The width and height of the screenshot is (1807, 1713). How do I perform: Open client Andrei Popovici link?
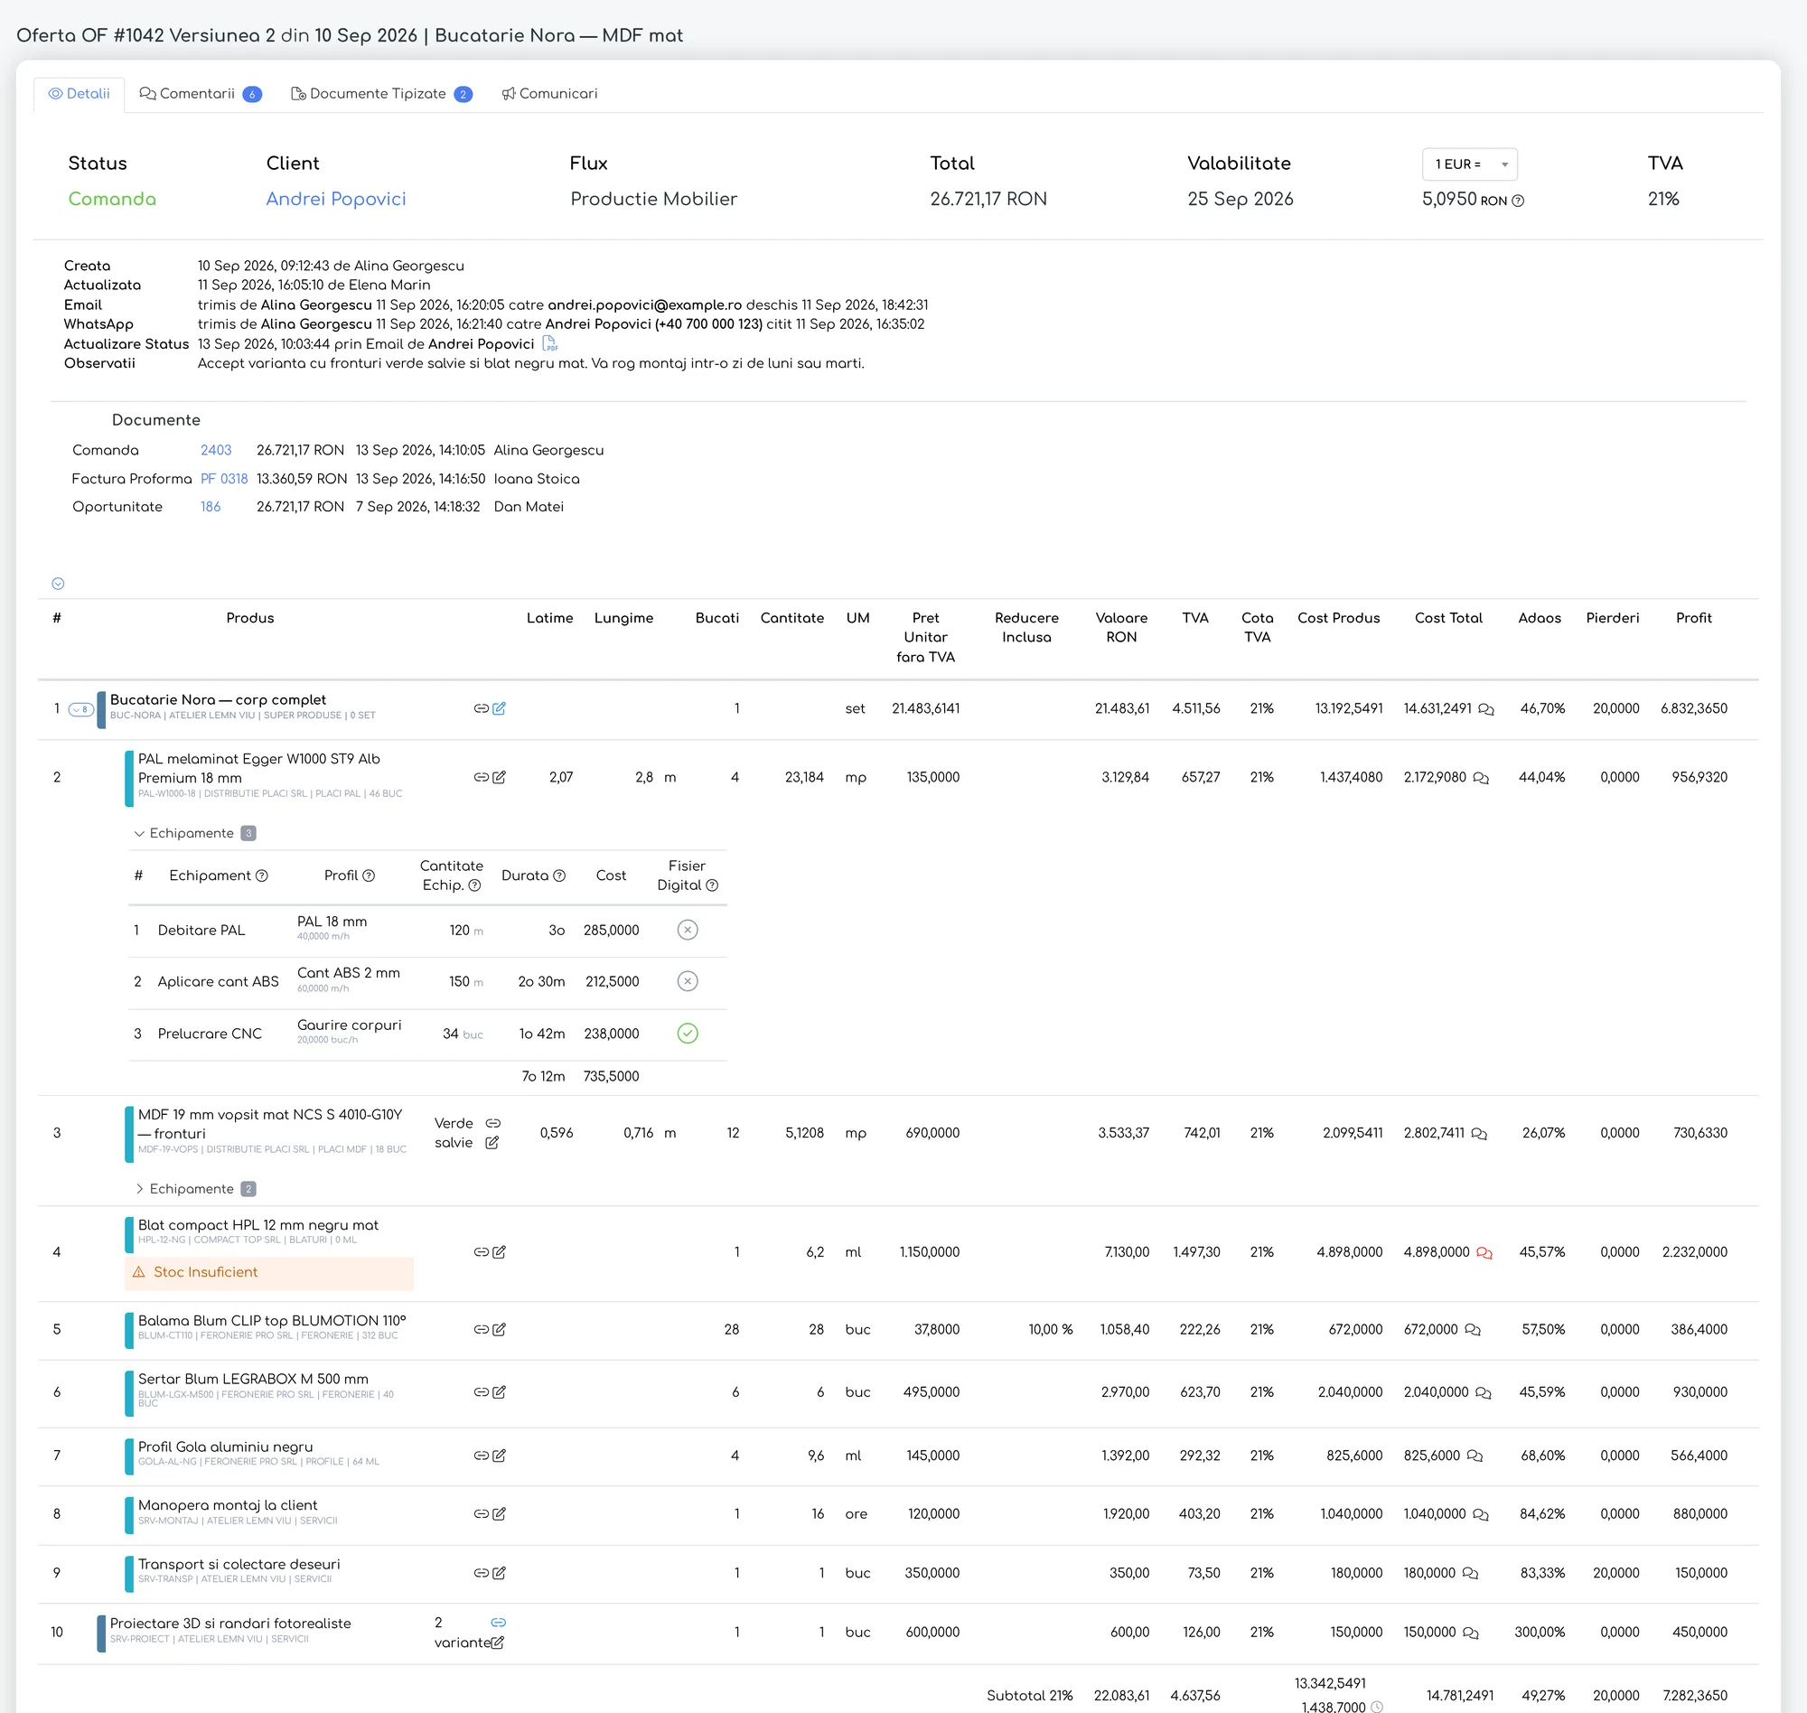point(335,199)
